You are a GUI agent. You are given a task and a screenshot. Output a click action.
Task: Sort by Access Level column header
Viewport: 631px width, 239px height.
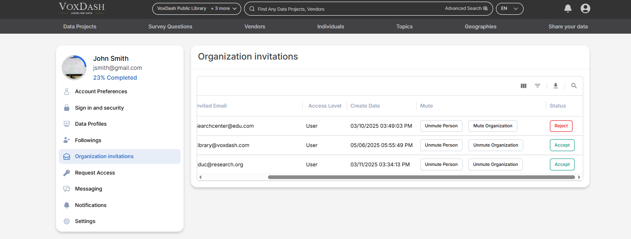pos(325,106)
